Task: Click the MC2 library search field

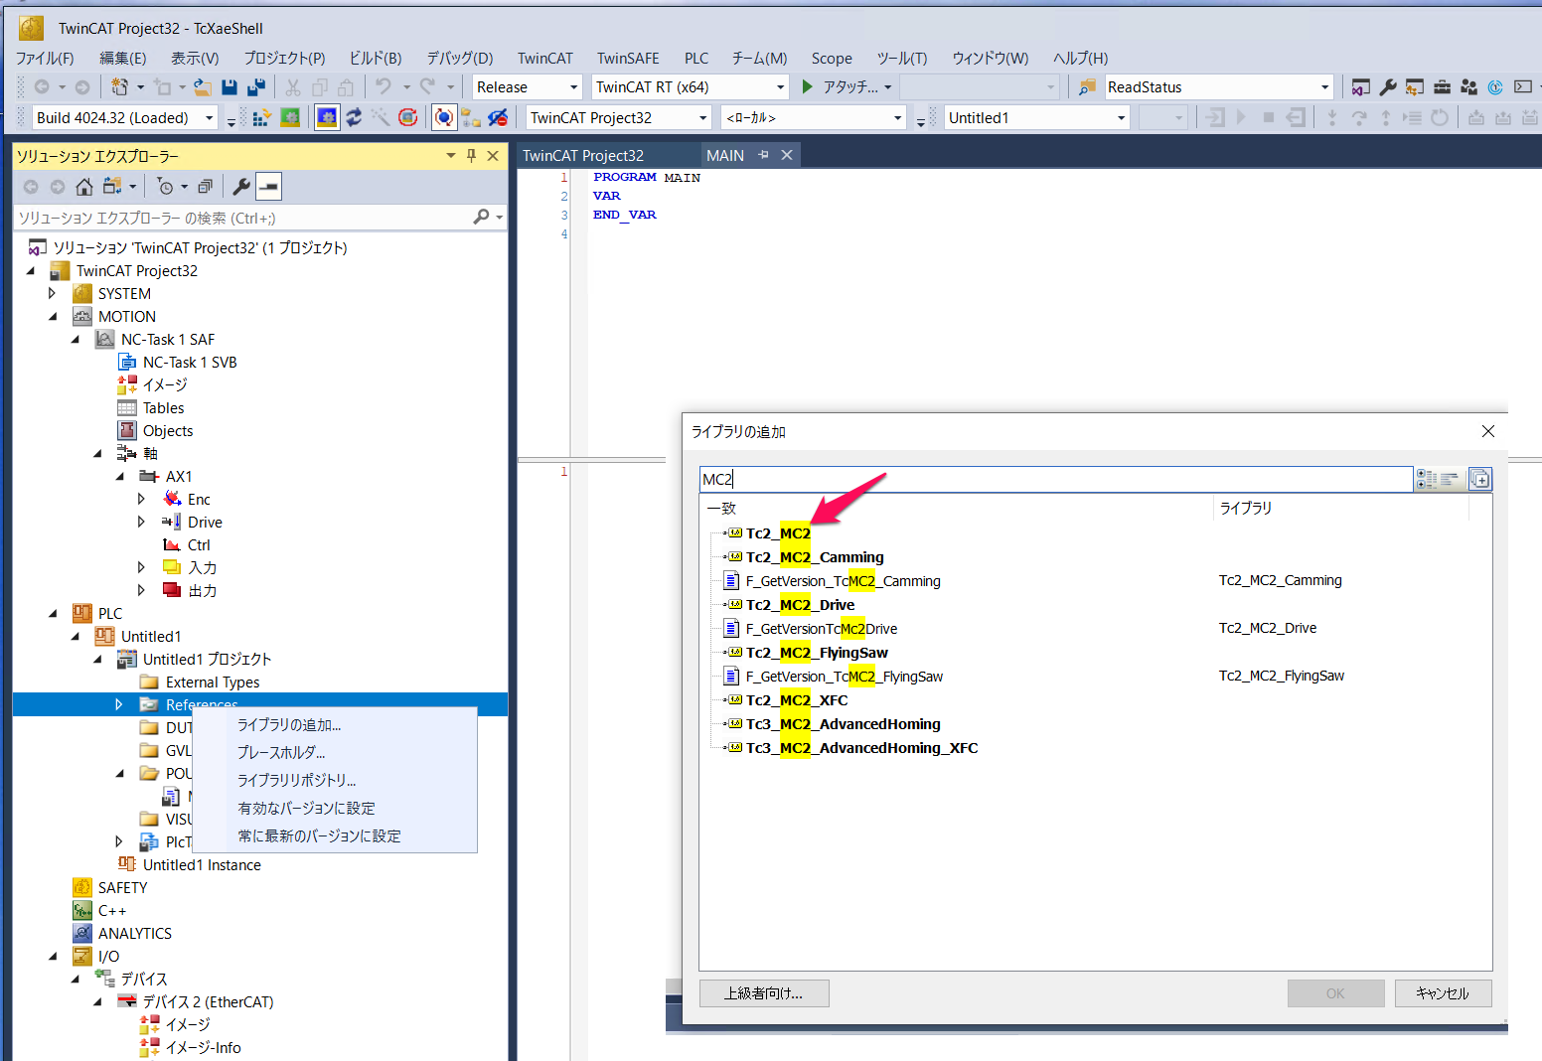Action: (1056, 480)
